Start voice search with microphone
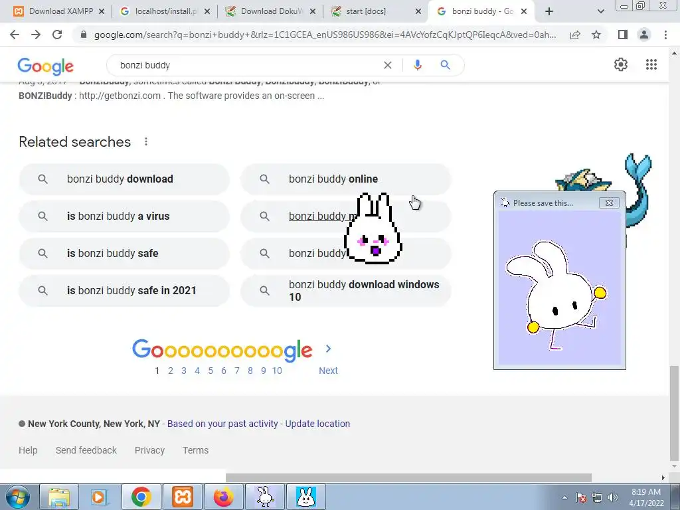Image resolution: width=680 pixels, height=510 pixels. [x=418, y=65]
